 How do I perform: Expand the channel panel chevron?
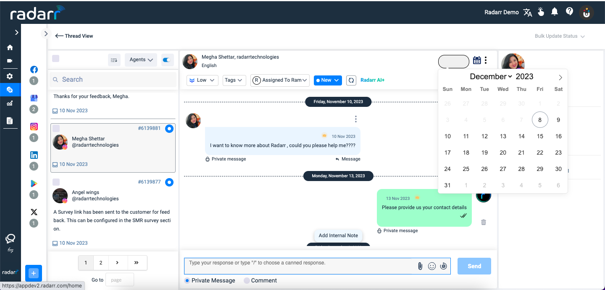pyautogui.click(x=46, y=34)
